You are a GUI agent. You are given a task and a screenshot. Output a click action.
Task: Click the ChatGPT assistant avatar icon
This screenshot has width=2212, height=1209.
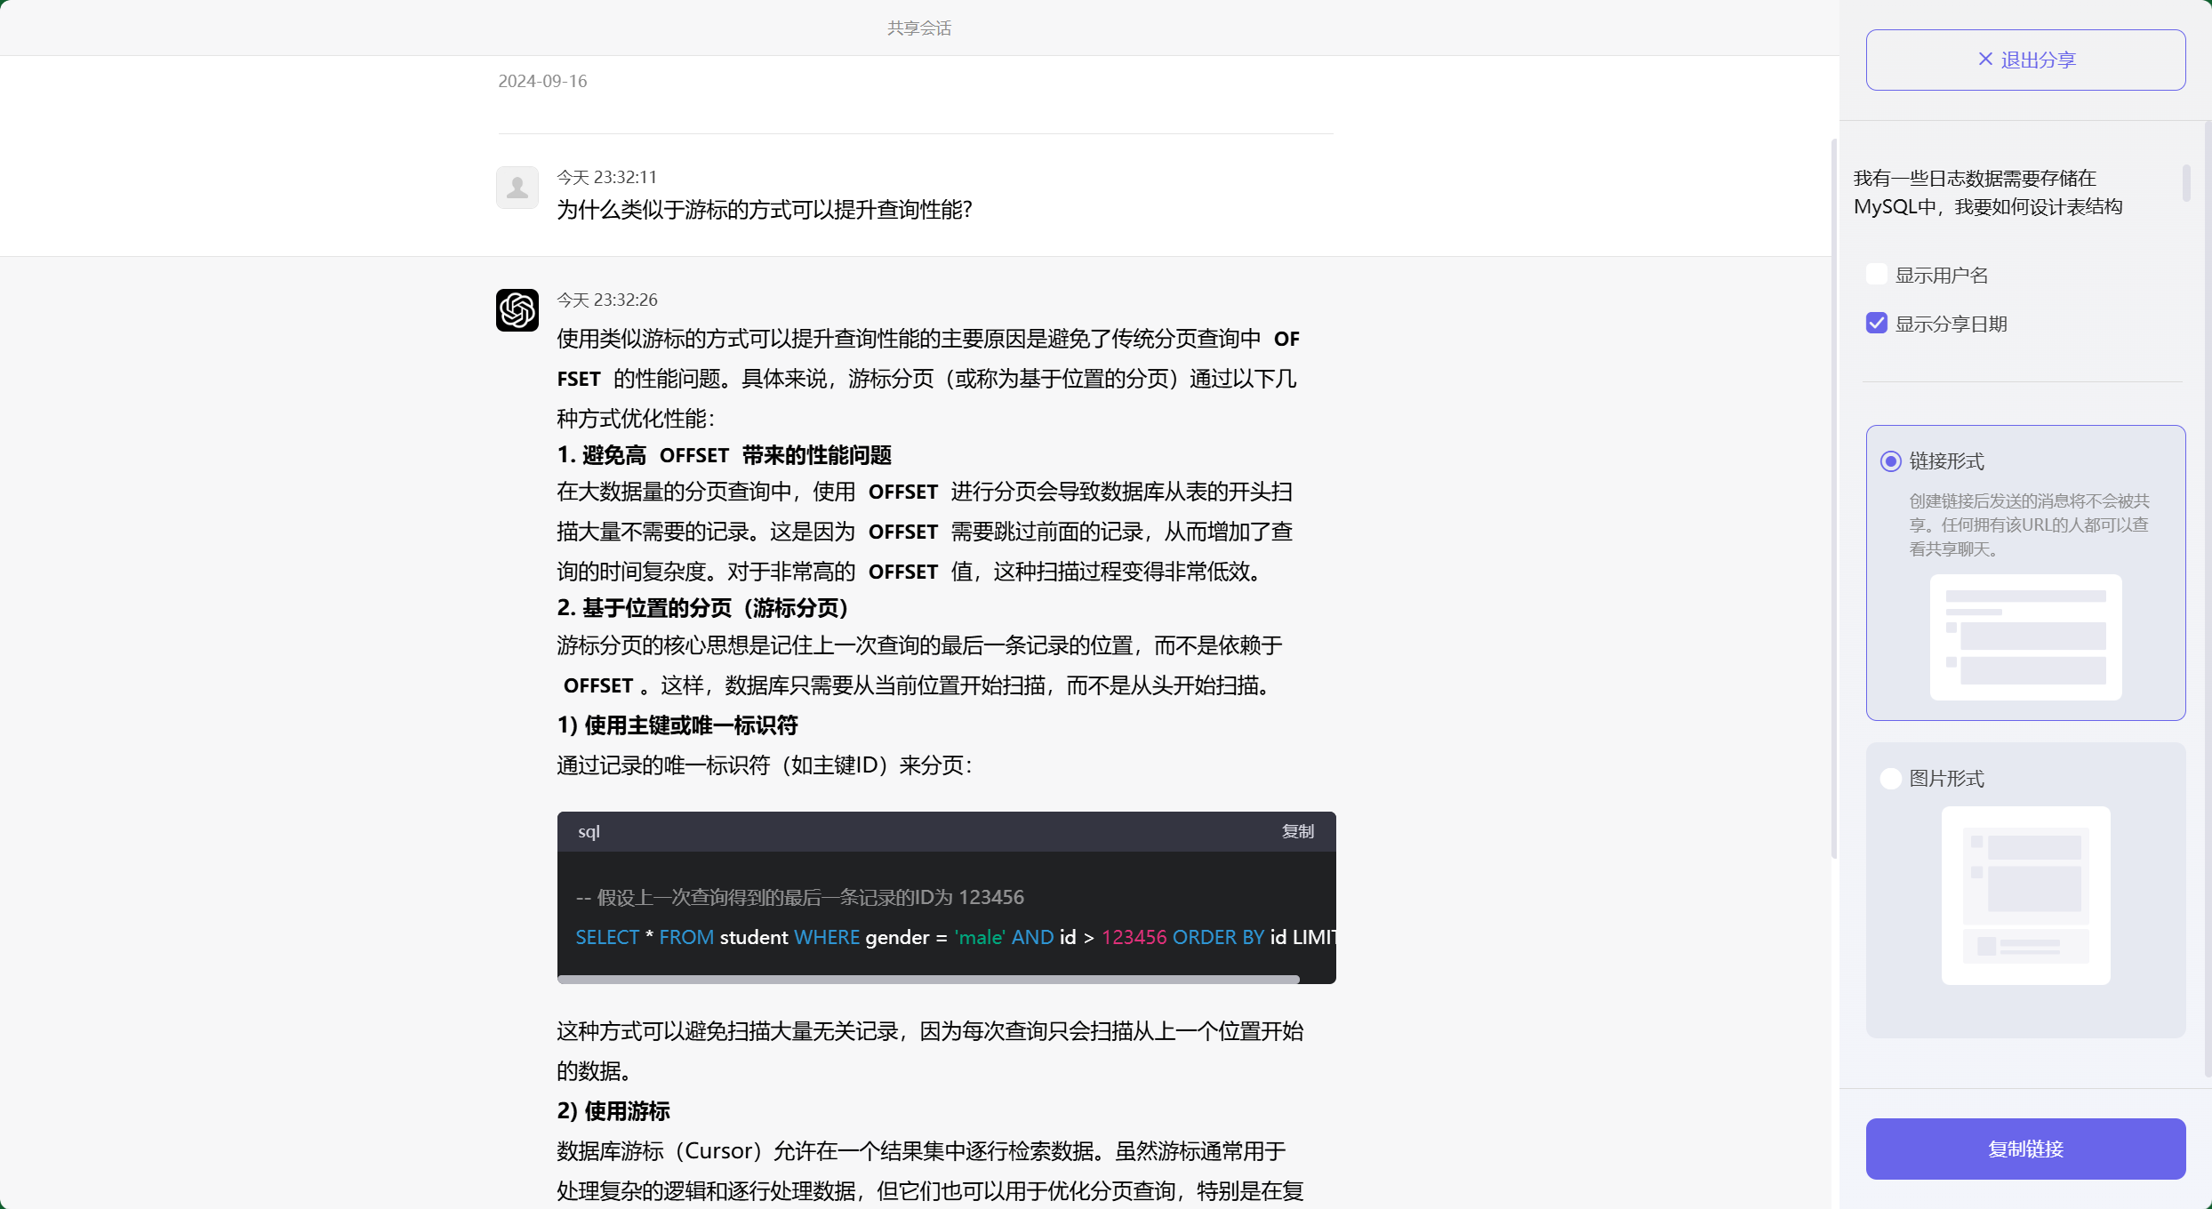coord(517,310)
